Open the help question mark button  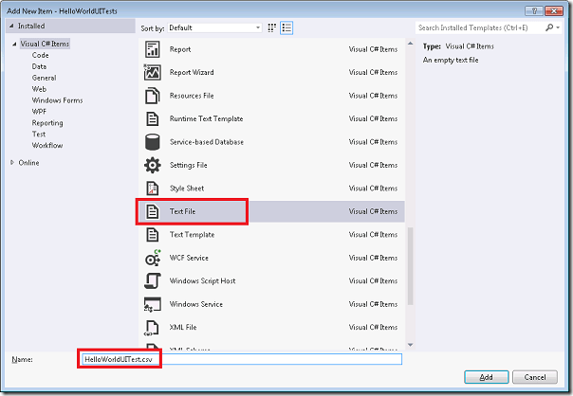pyautogui.click(x=534, y=10)
